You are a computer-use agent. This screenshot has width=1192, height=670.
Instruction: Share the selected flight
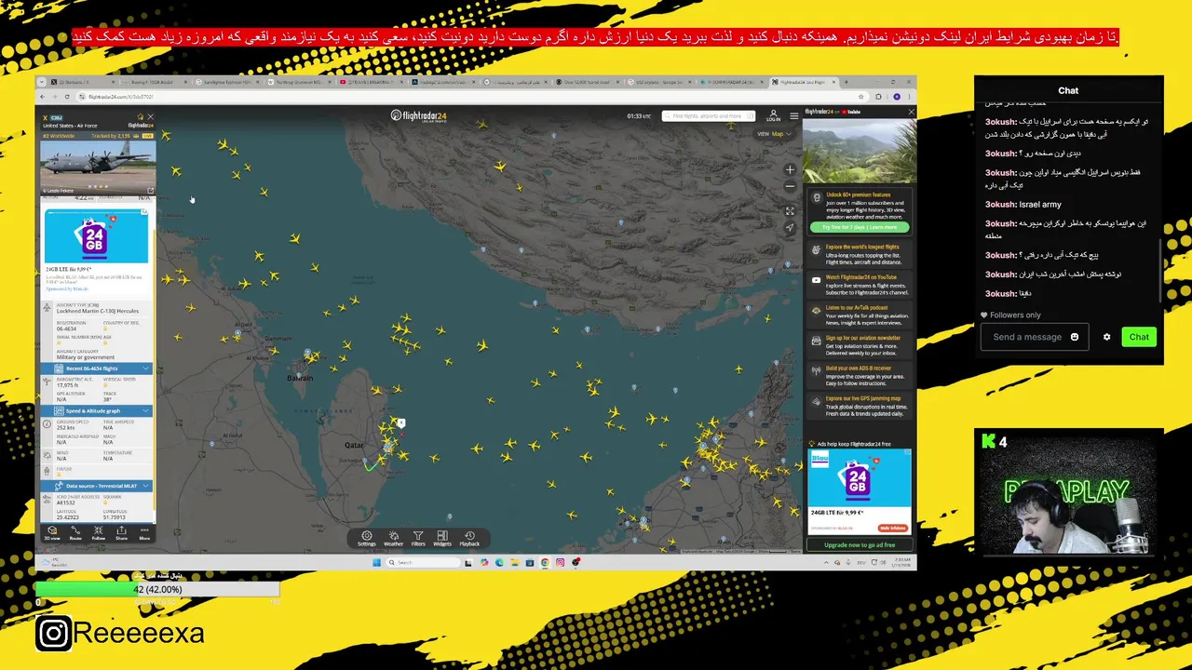[x=121, y=532]
